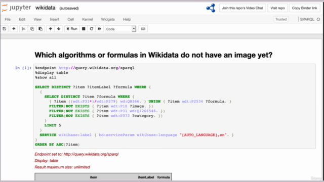Move the selected cell up
The width and height of the screenshot is (324, 182).
click(51, 29)
